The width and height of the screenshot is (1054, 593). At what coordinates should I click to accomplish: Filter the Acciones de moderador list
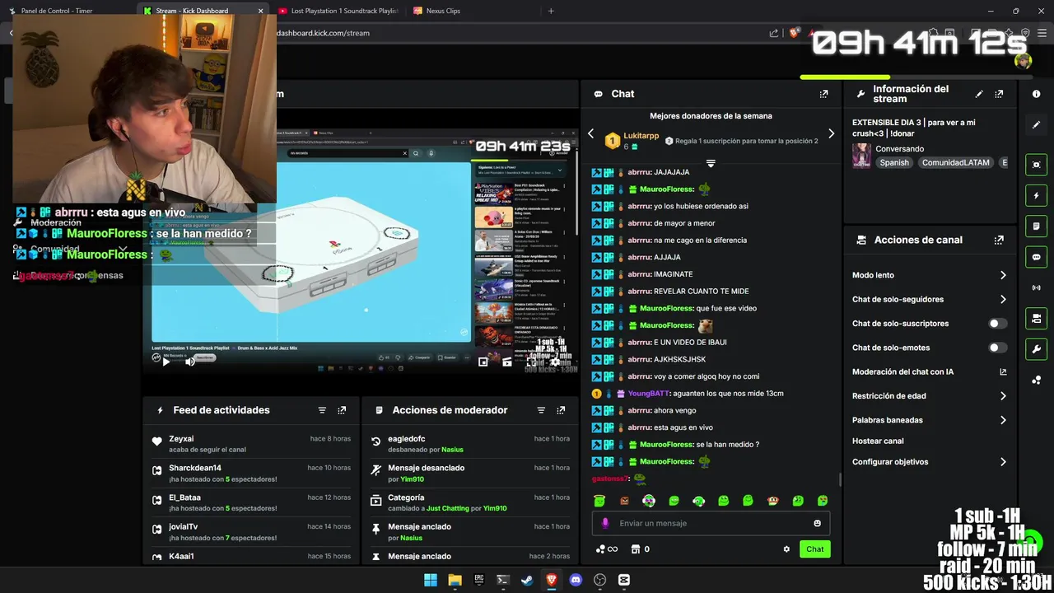point(541,410)
